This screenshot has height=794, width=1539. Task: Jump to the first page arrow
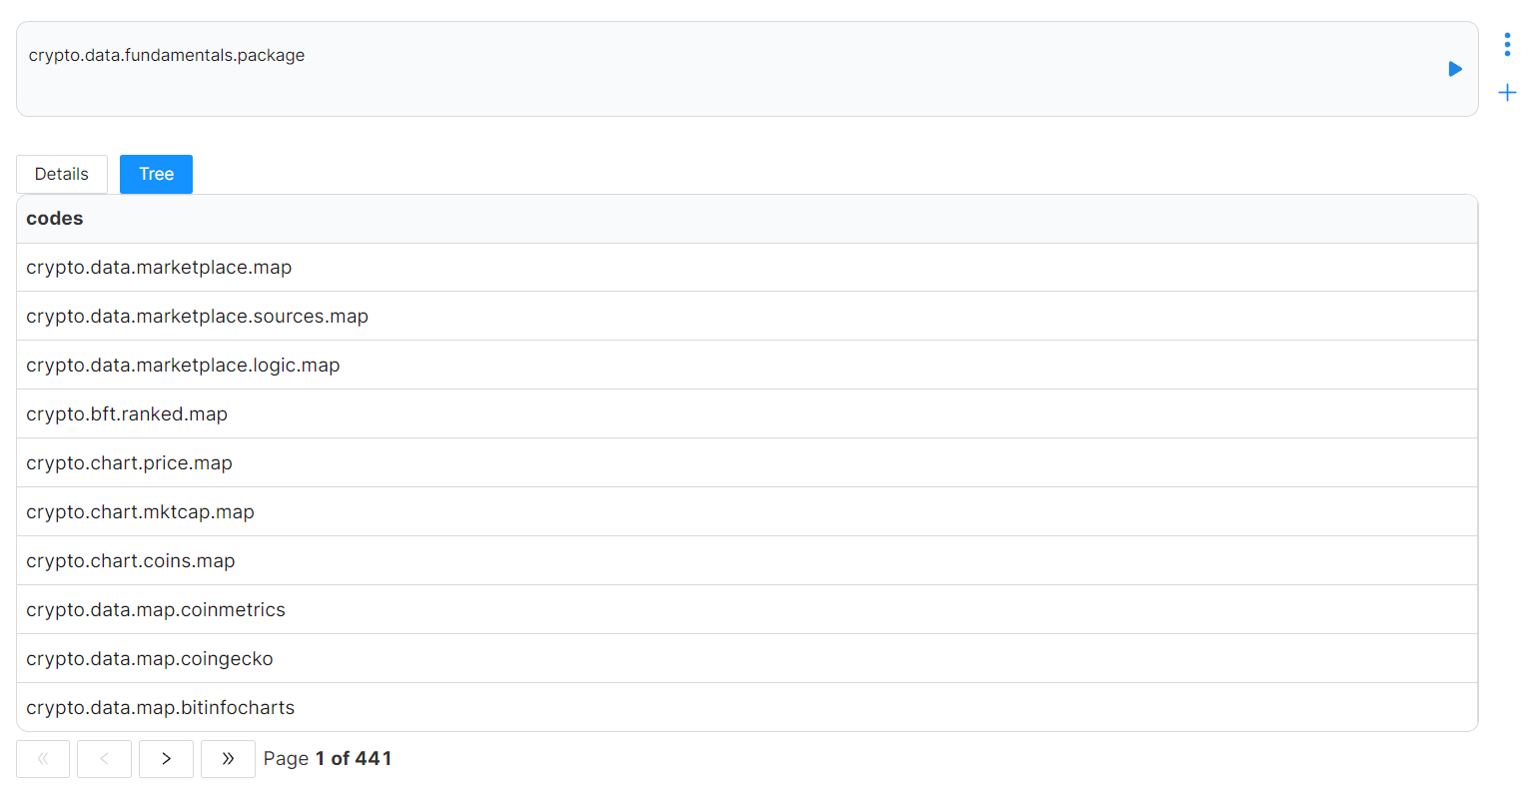pos(43,759)
